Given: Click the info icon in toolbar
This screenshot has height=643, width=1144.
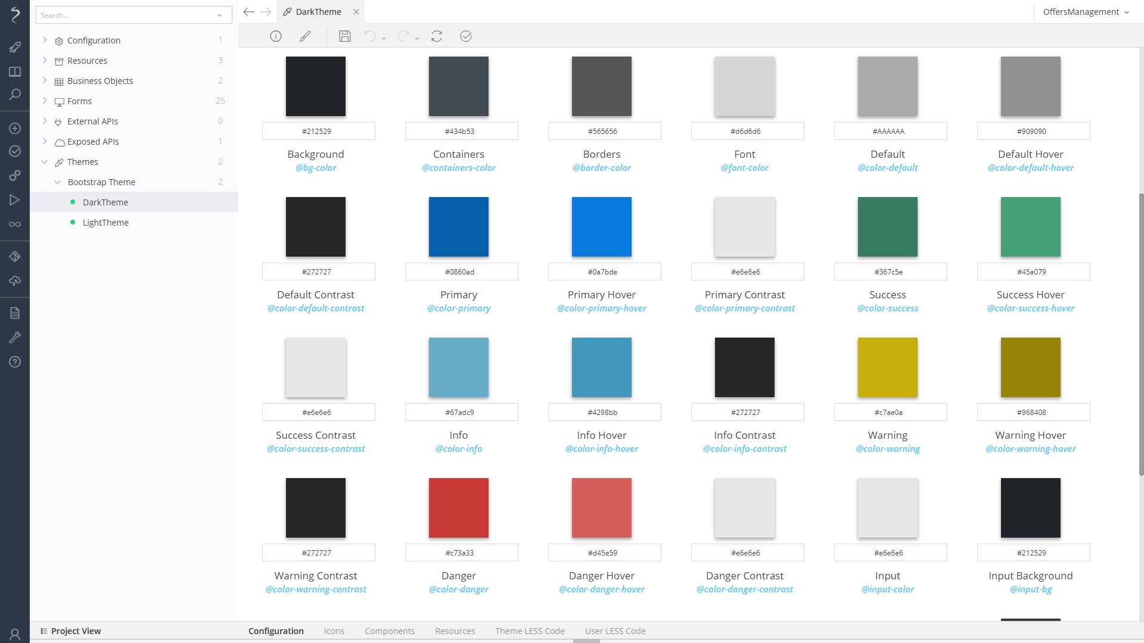Looking at the screenshot, I should pos(275,36).
